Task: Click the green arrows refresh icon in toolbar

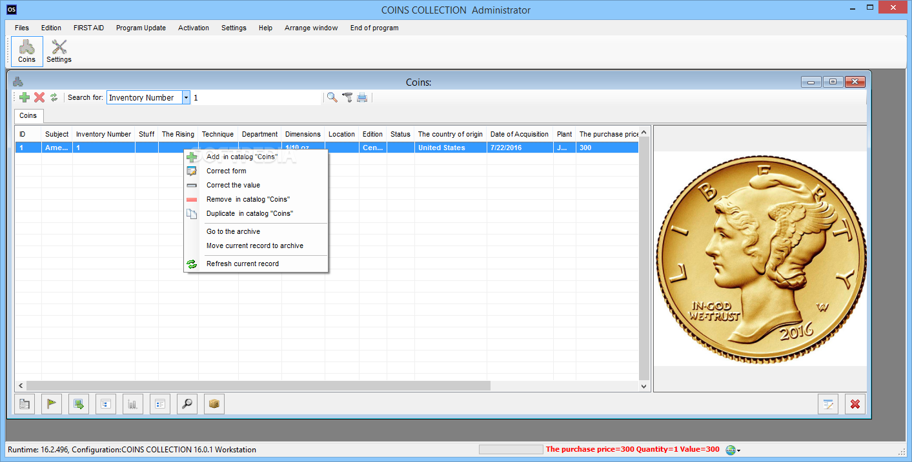Action: coord(54,97)
